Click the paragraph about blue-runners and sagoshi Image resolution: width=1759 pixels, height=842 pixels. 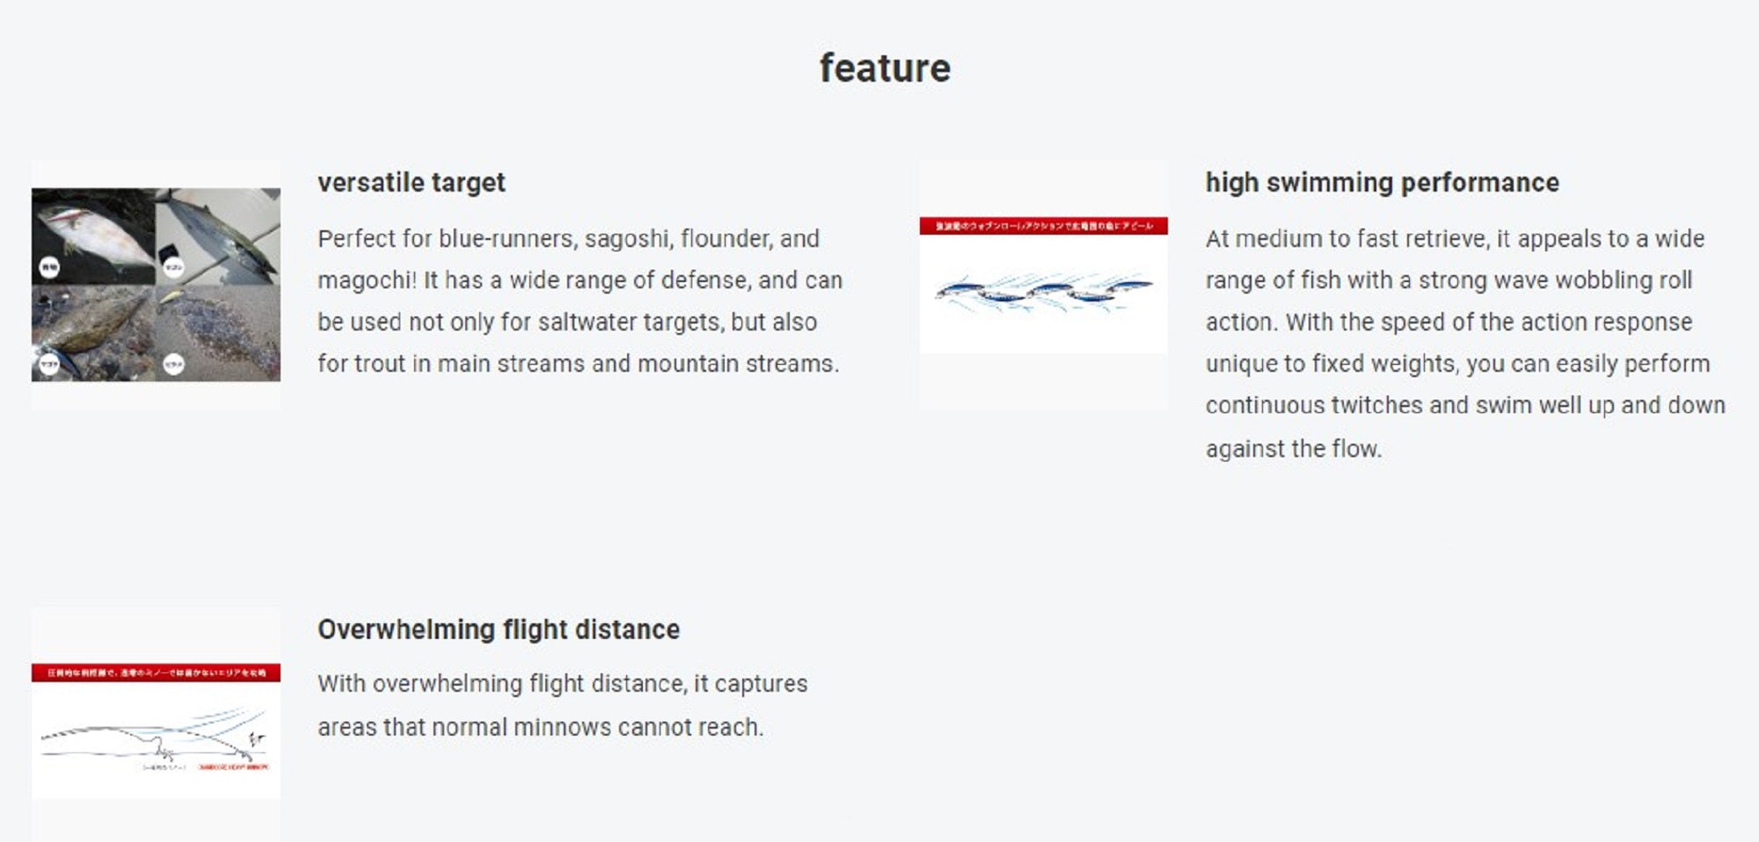point(579,301)
